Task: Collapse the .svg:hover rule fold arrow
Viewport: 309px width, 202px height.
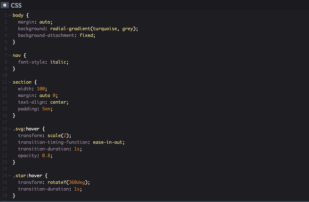Action: [x=9, y=129]
